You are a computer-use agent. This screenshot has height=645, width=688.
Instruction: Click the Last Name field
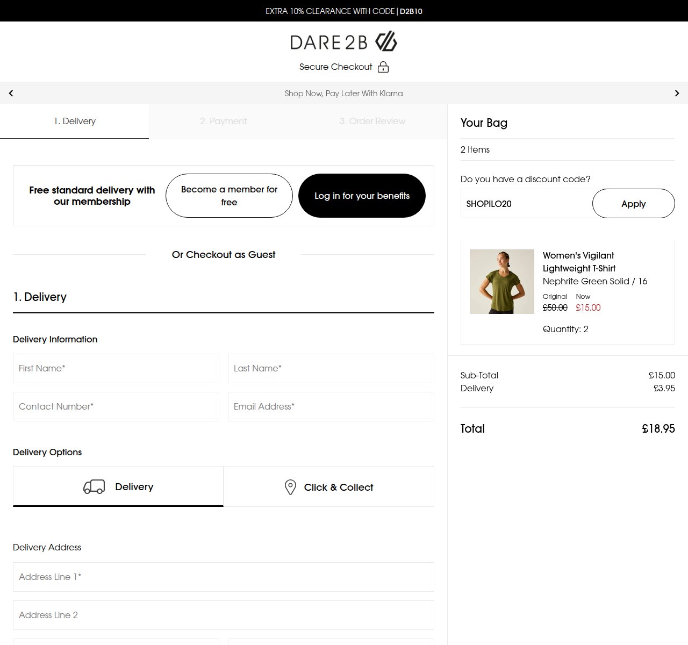pos(331,368)
